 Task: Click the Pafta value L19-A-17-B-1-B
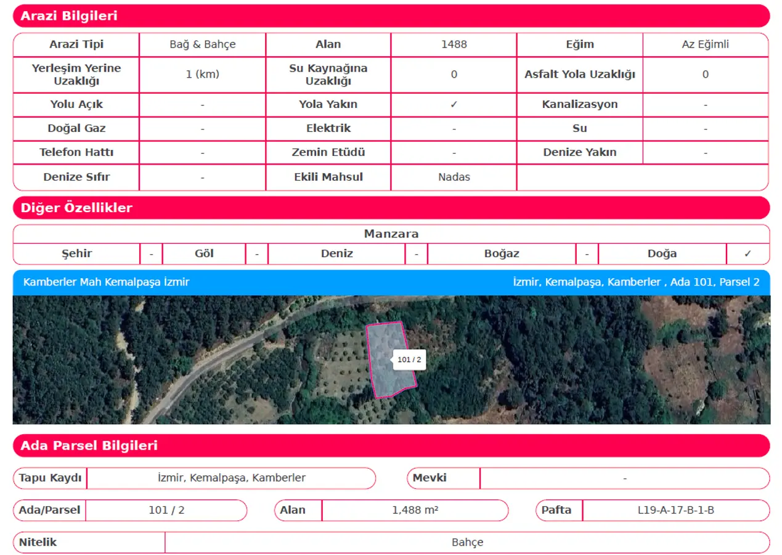(x=675, y=511)
